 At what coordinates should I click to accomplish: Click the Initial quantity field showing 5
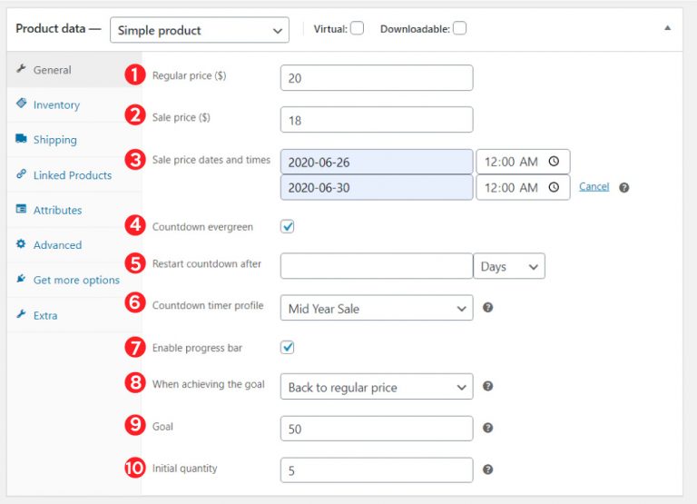[x=377, y=470]
